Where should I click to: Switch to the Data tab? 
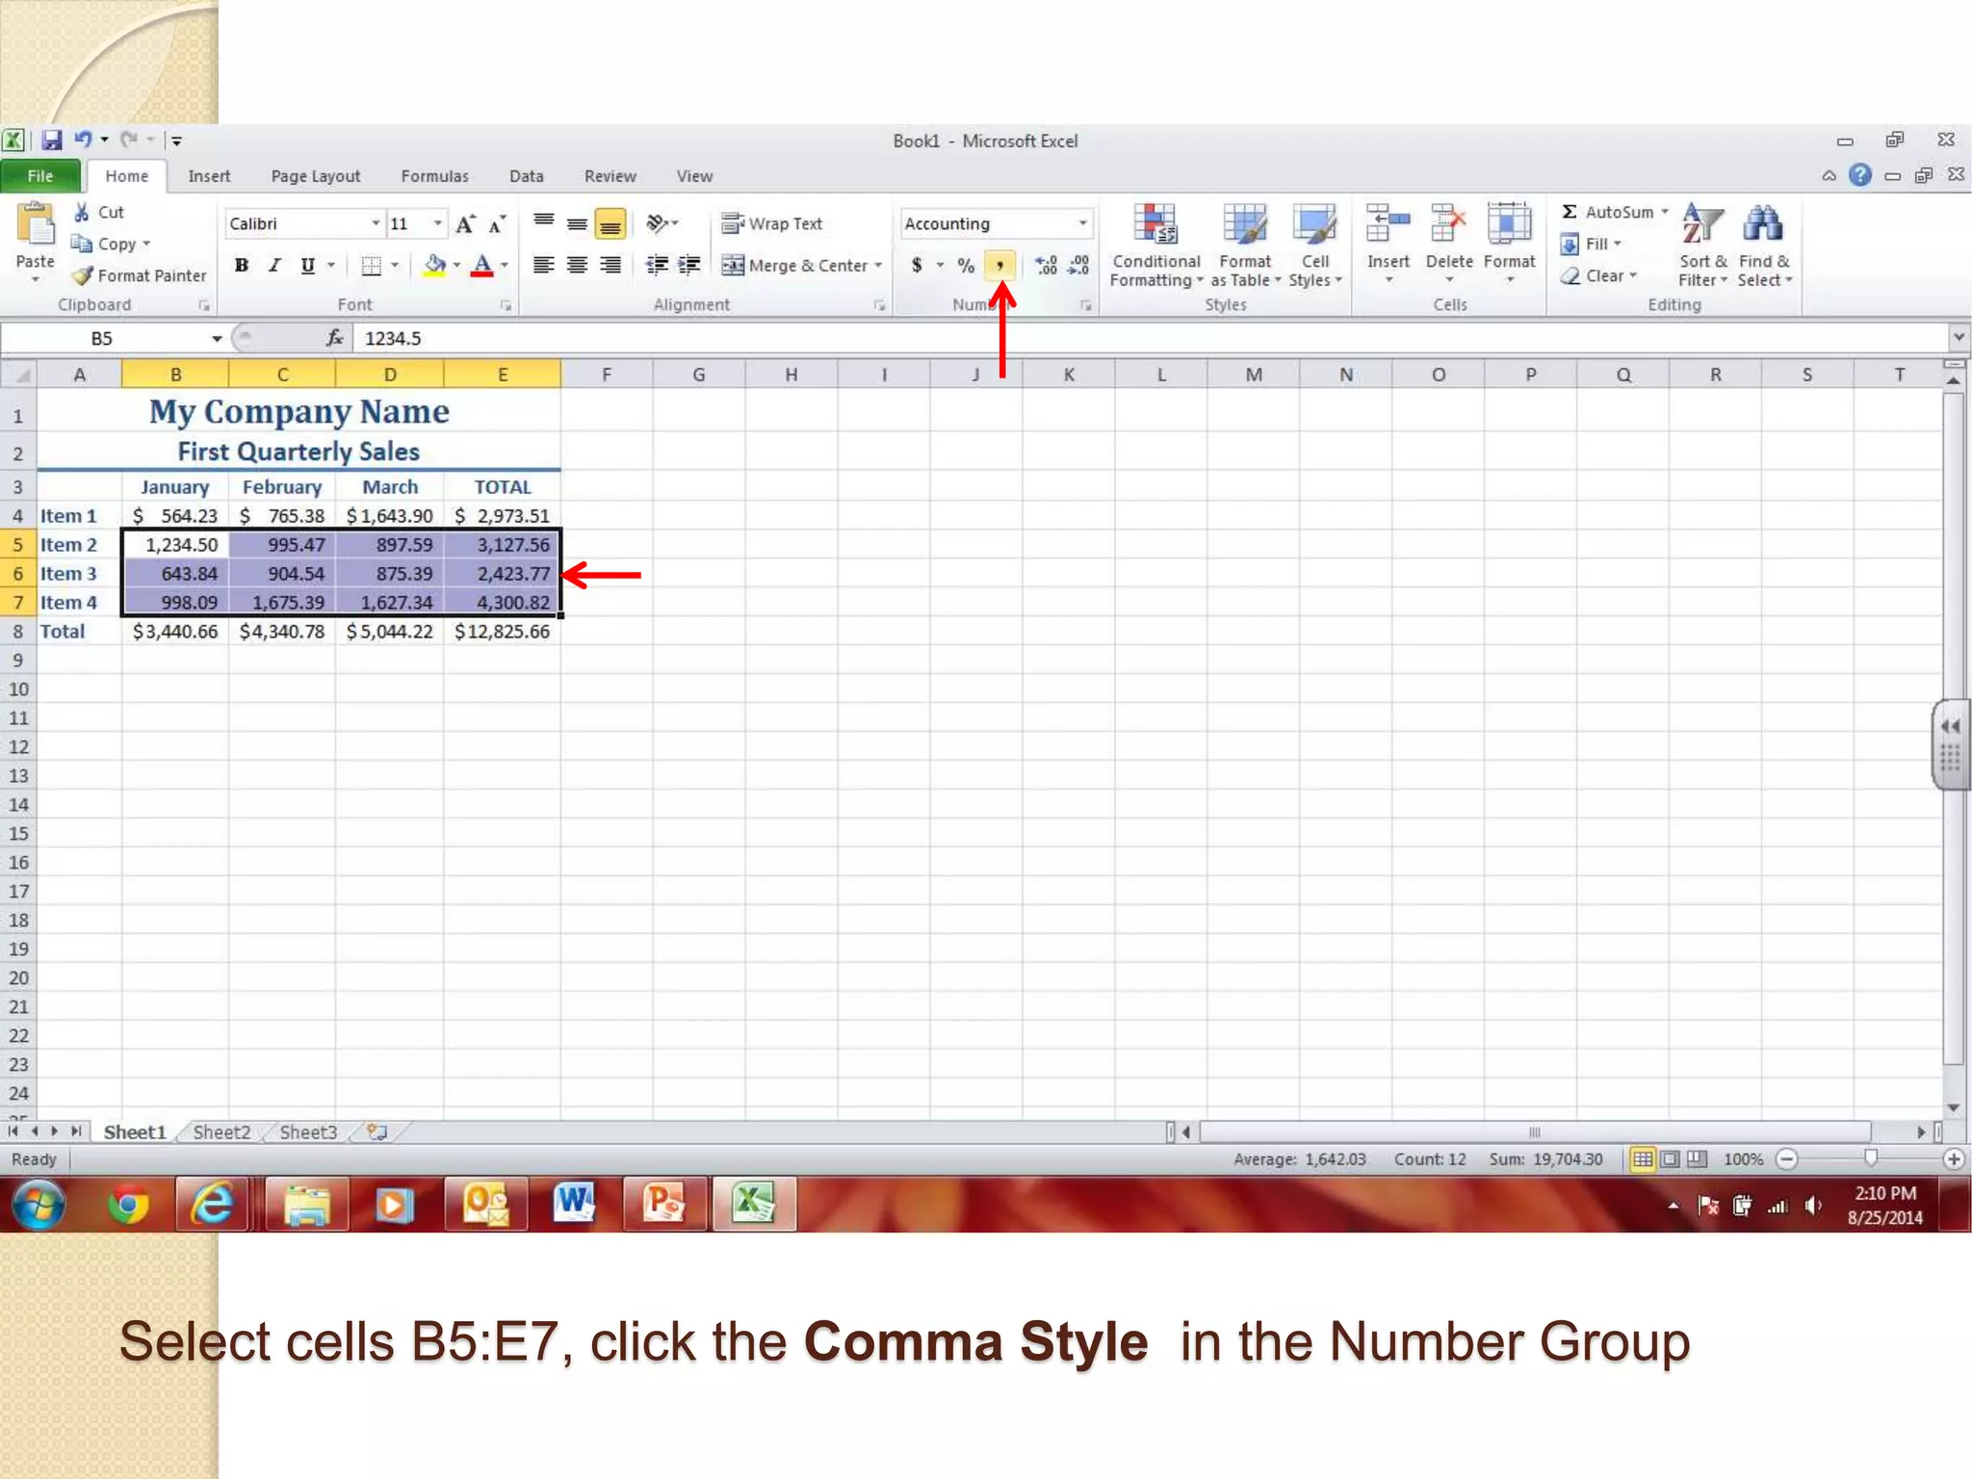pos(526,176)
